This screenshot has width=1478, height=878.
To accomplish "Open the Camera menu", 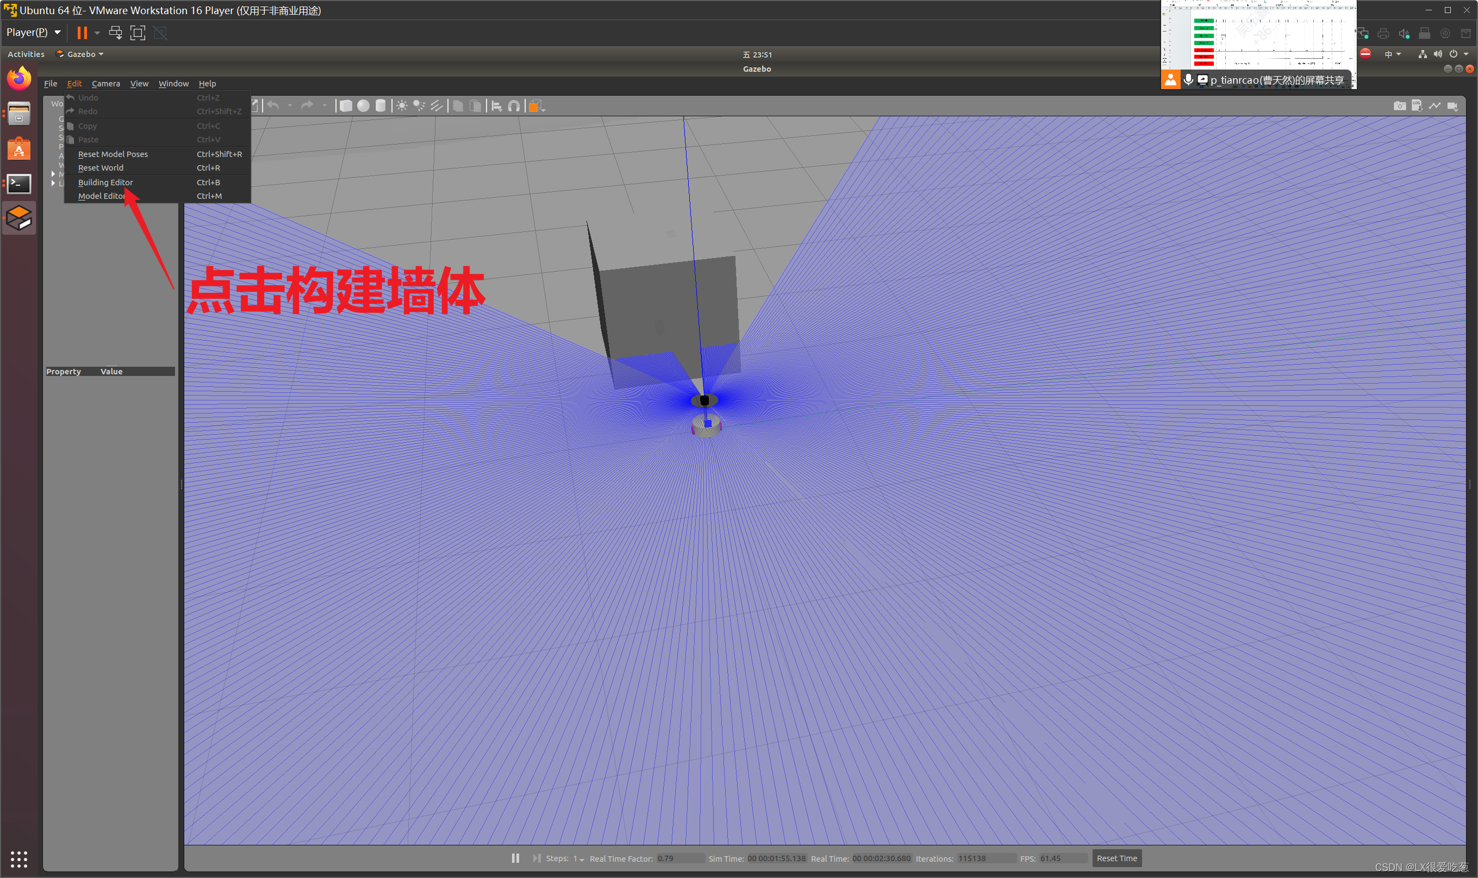I will coord(106,84).
